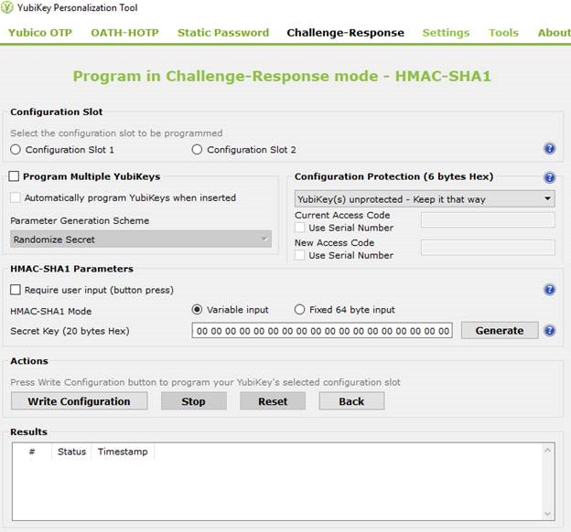
Task: Click the New Access Code field
Action: (x=488, y=248)
